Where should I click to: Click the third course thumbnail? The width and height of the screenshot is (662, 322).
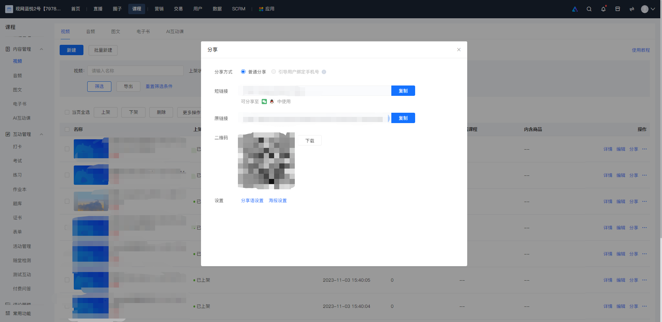(91, 201)
